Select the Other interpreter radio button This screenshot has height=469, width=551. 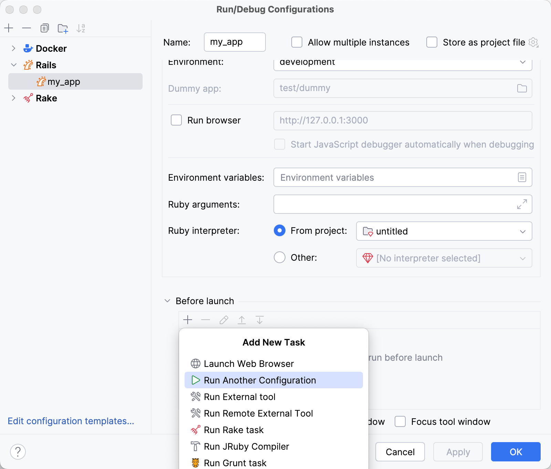[279, 257]
